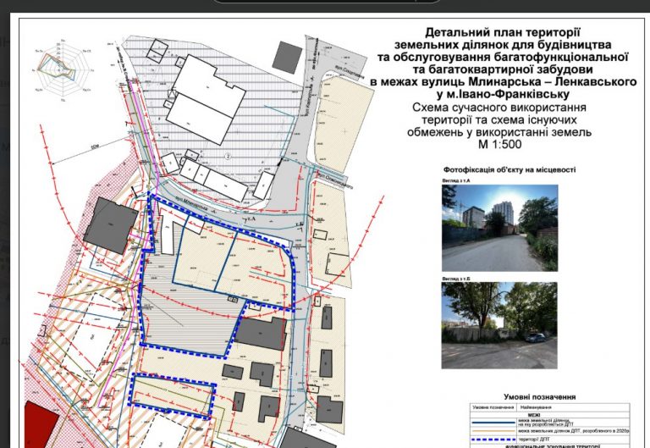
Task: Click the dark gray square building at top
Action: point(287,58)
